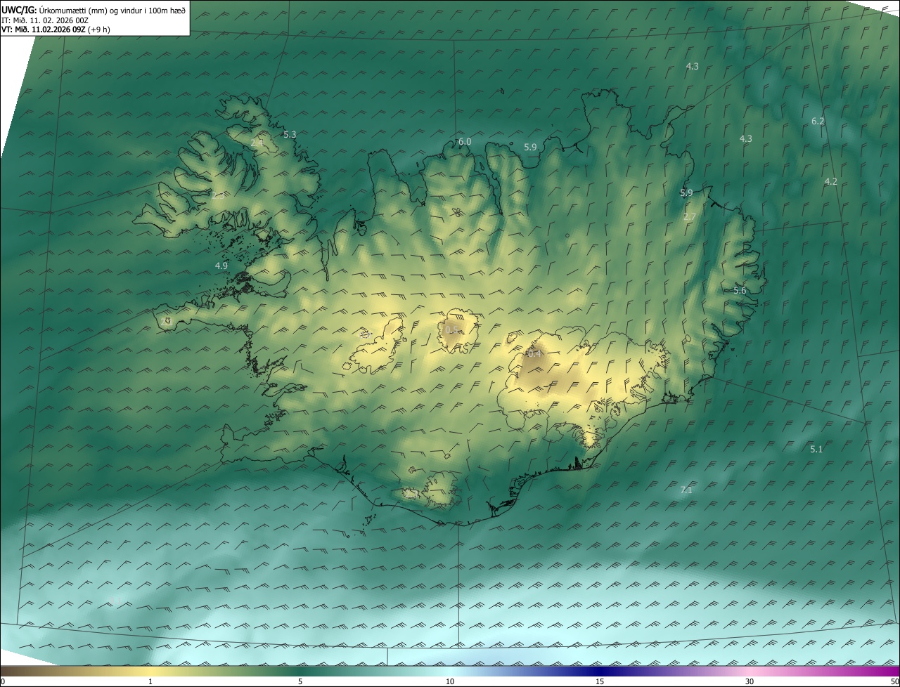
Task: Click the 6.2 value label
Action: point(818,122)
